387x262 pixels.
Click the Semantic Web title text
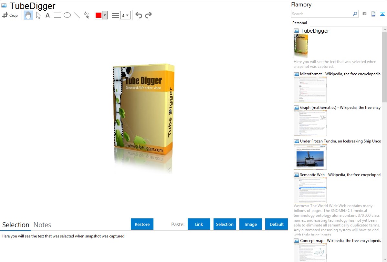[340, 175]
